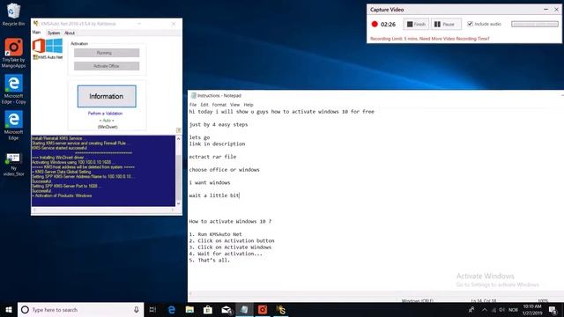Switch to Notepad via its taskbar icon
564x317 pixels.
tap(244, 309)
